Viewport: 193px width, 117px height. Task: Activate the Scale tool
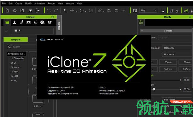tap(91, 10)
